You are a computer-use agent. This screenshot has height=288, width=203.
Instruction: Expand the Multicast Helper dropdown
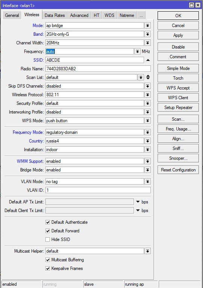pyautogui.click(x=147, y=251)
